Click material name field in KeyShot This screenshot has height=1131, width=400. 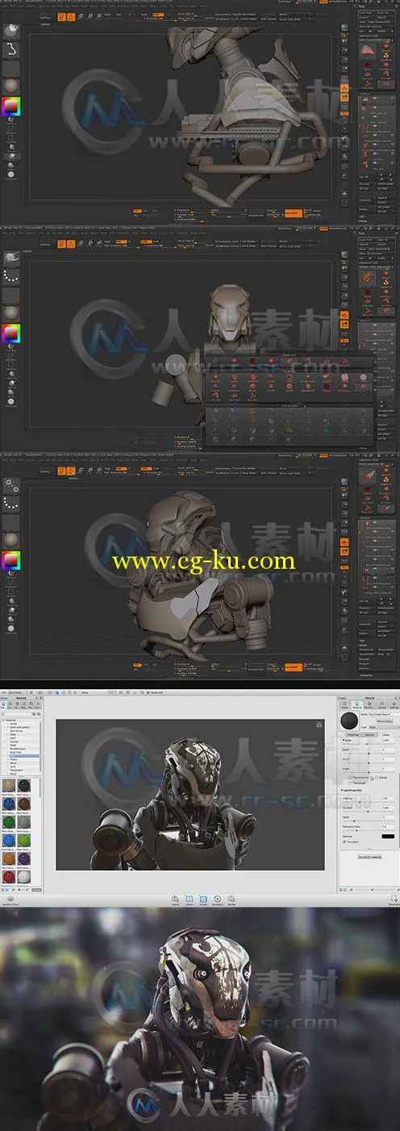[x=384, y=714]
